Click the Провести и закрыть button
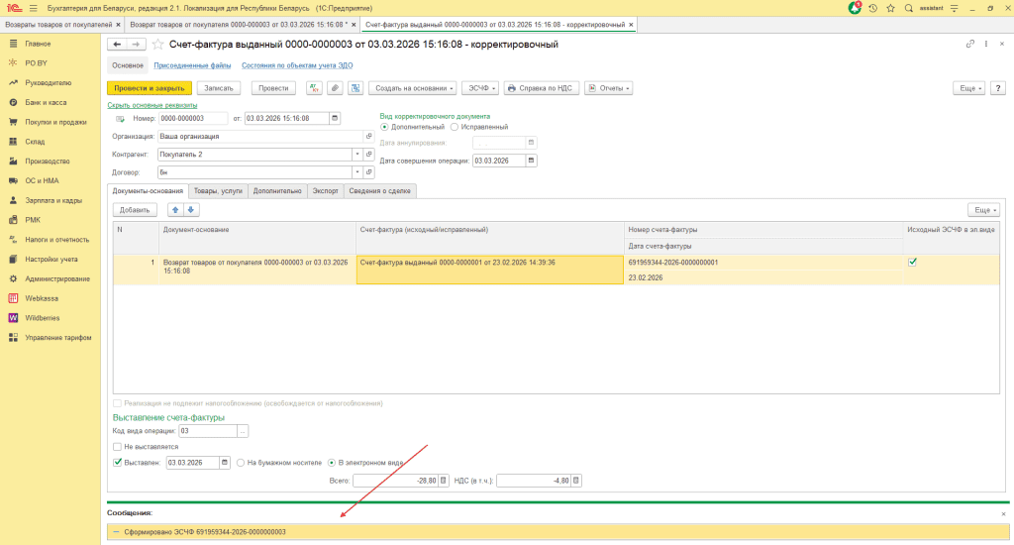 point(149,88)
